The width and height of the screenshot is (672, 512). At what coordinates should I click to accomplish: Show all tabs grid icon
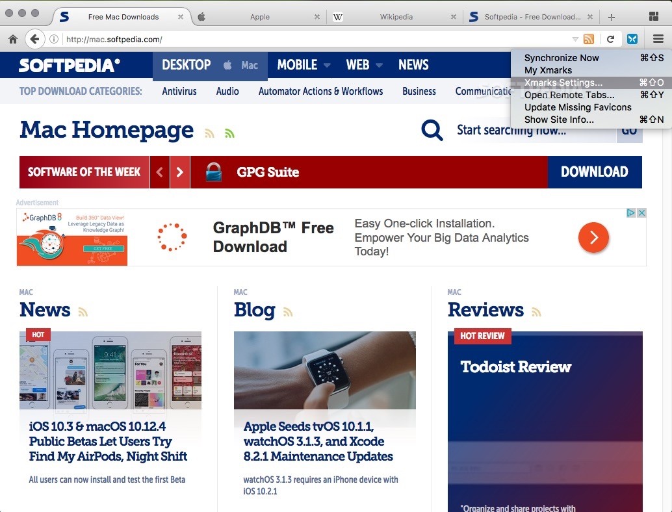pyautogui.click(x=654, y=17)
